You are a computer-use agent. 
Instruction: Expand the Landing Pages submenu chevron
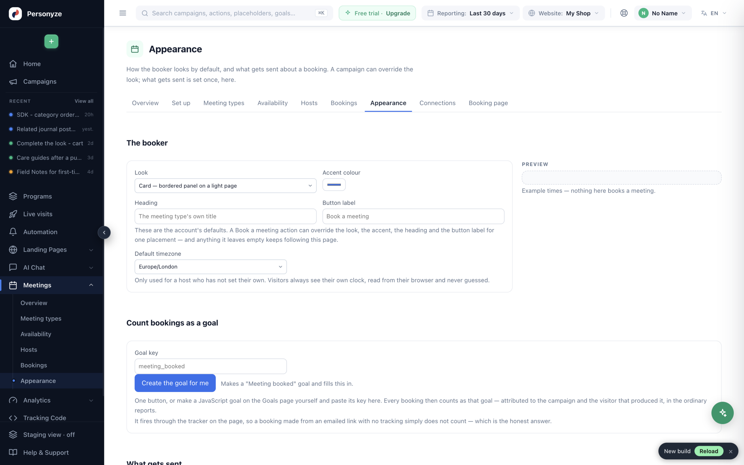tap(91, 250)
